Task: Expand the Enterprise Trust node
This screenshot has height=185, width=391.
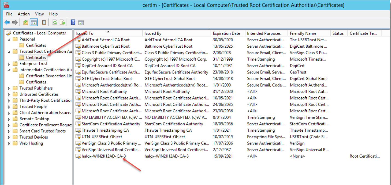Action: click(x=9, y=64)
